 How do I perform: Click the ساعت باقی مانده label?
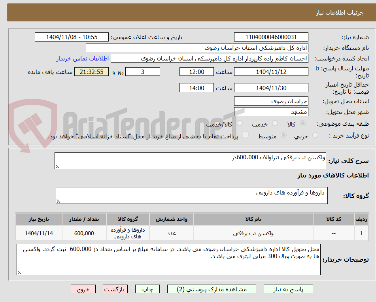50,72
